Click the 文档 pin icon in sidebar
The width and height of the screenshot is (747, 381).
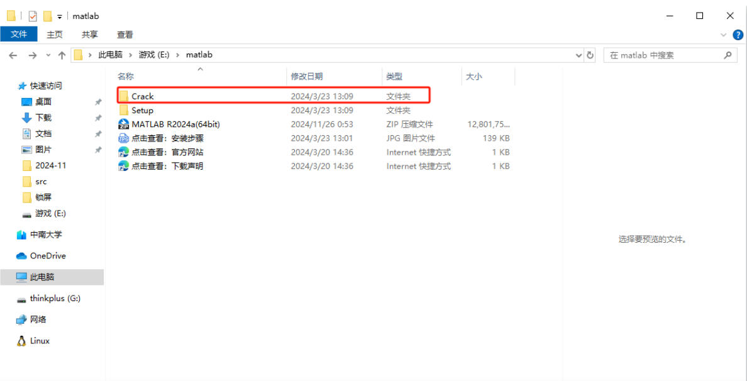point(97,134)
